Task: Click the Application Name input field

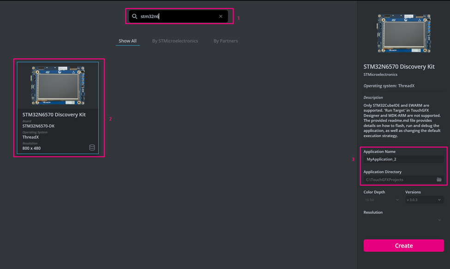Action: click(x=403, y=159)
